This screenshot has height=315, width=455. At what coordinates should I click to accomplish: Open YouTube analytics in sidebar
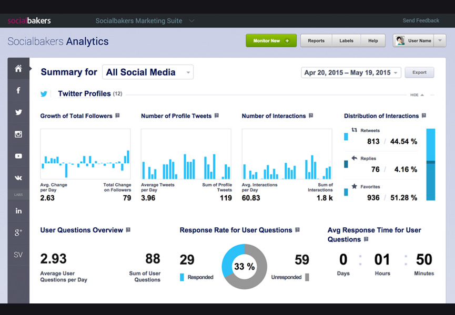[18, 156]
